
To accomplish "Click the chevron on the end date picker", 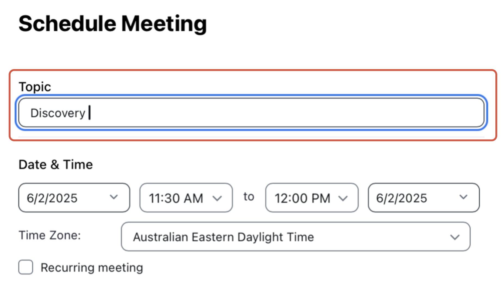I will (463, 197).
